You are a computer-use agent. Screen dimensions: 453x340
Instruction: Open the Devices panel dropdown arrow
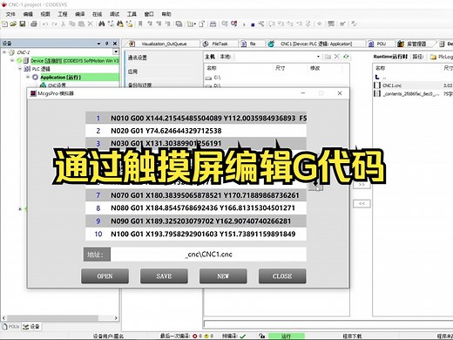click(x=98, y=44)
